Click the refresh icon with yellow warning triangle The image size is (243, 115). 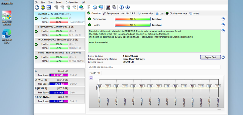[43, 7]
